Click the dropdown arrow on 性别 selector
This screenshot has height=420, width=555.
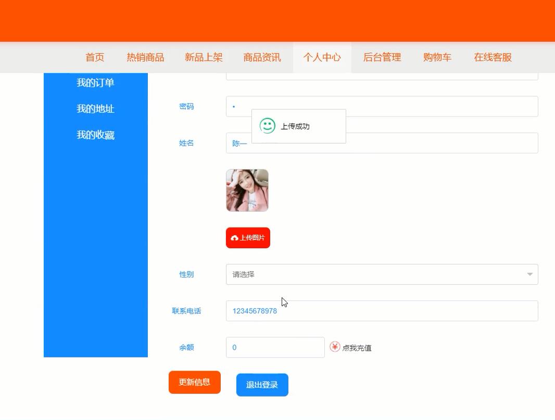[x=530, y=274]
